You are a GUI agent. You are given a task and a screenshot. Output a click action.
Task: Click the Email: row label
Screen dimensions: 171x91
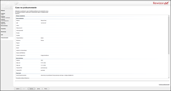18,48
